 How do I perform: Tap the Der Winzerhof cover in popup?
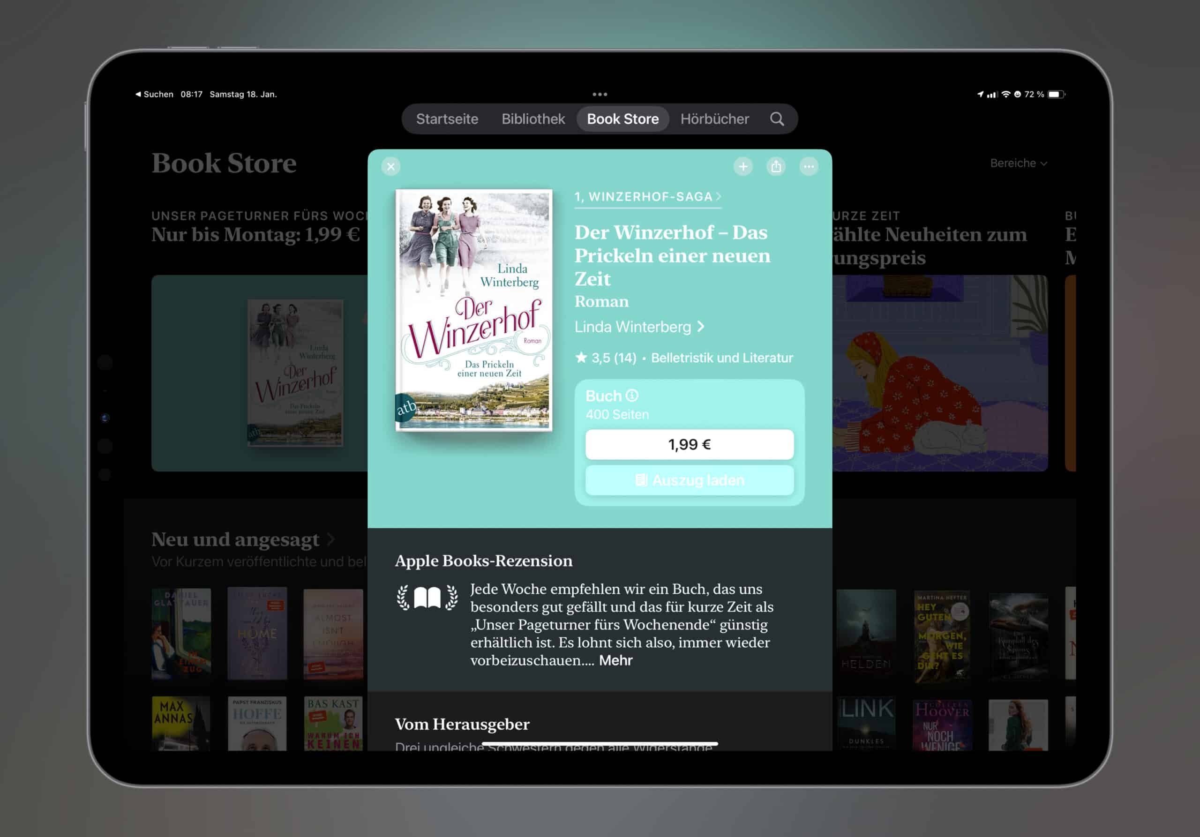point(473,310)
